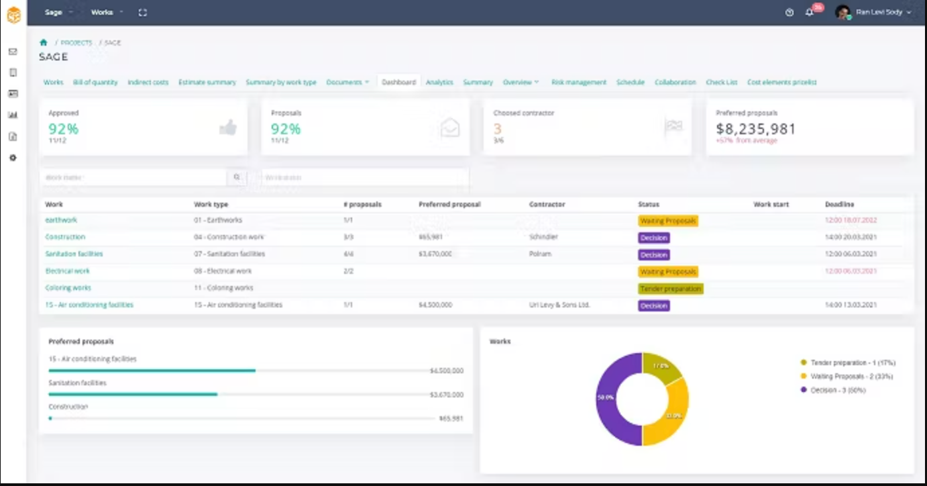This screenshot has height=486, width=927.
Task: Open the 15 - Air conditioning facilities link
Action: (x=89, y=305)
